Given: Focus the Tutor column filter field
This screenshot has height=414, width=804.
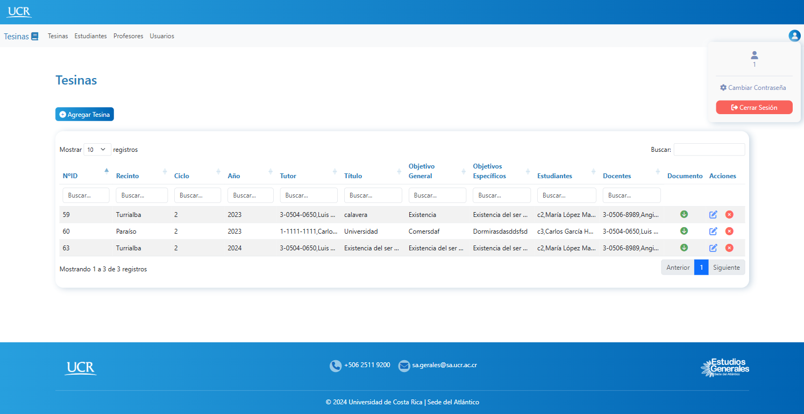Looking at the screenshot, I should pos(309,195).
